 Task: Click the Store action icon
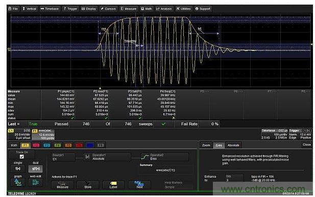tap(88, 185)
